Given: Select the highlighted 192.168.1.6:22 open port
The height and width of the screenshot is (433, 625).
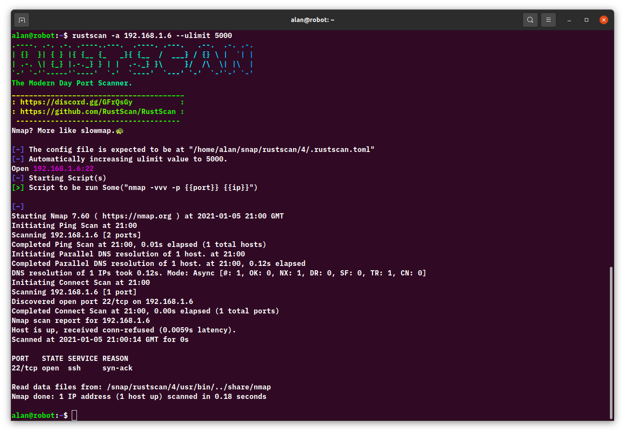Looking at the screenshot, I should click(63, 168).
